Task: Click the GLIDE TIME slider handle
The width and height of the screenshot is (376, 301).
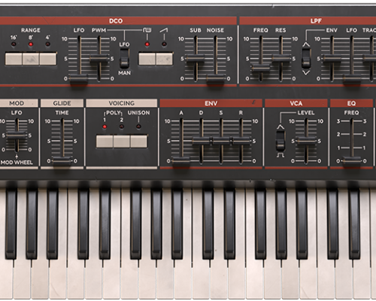Action: click(62, 161)
